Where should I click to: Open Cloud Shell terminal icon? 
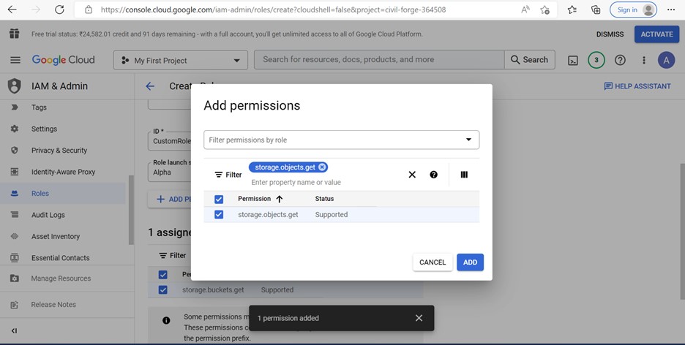pos(573,60)
